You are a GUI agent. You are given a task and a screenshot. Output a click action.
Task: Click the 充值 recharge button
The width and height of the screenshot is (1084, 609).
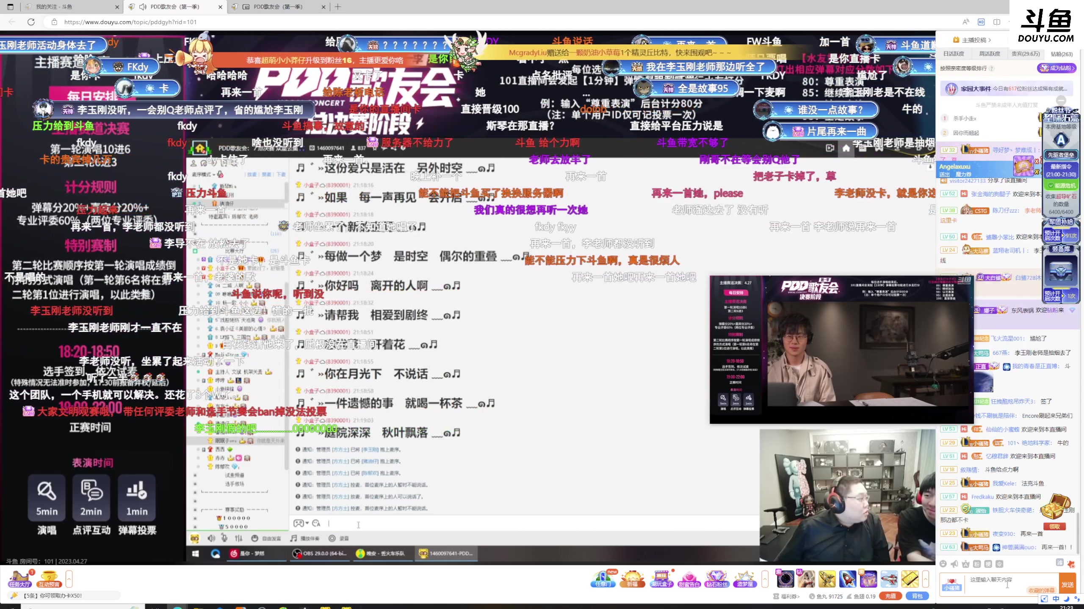pyautogui.click(x=890, y=596)
